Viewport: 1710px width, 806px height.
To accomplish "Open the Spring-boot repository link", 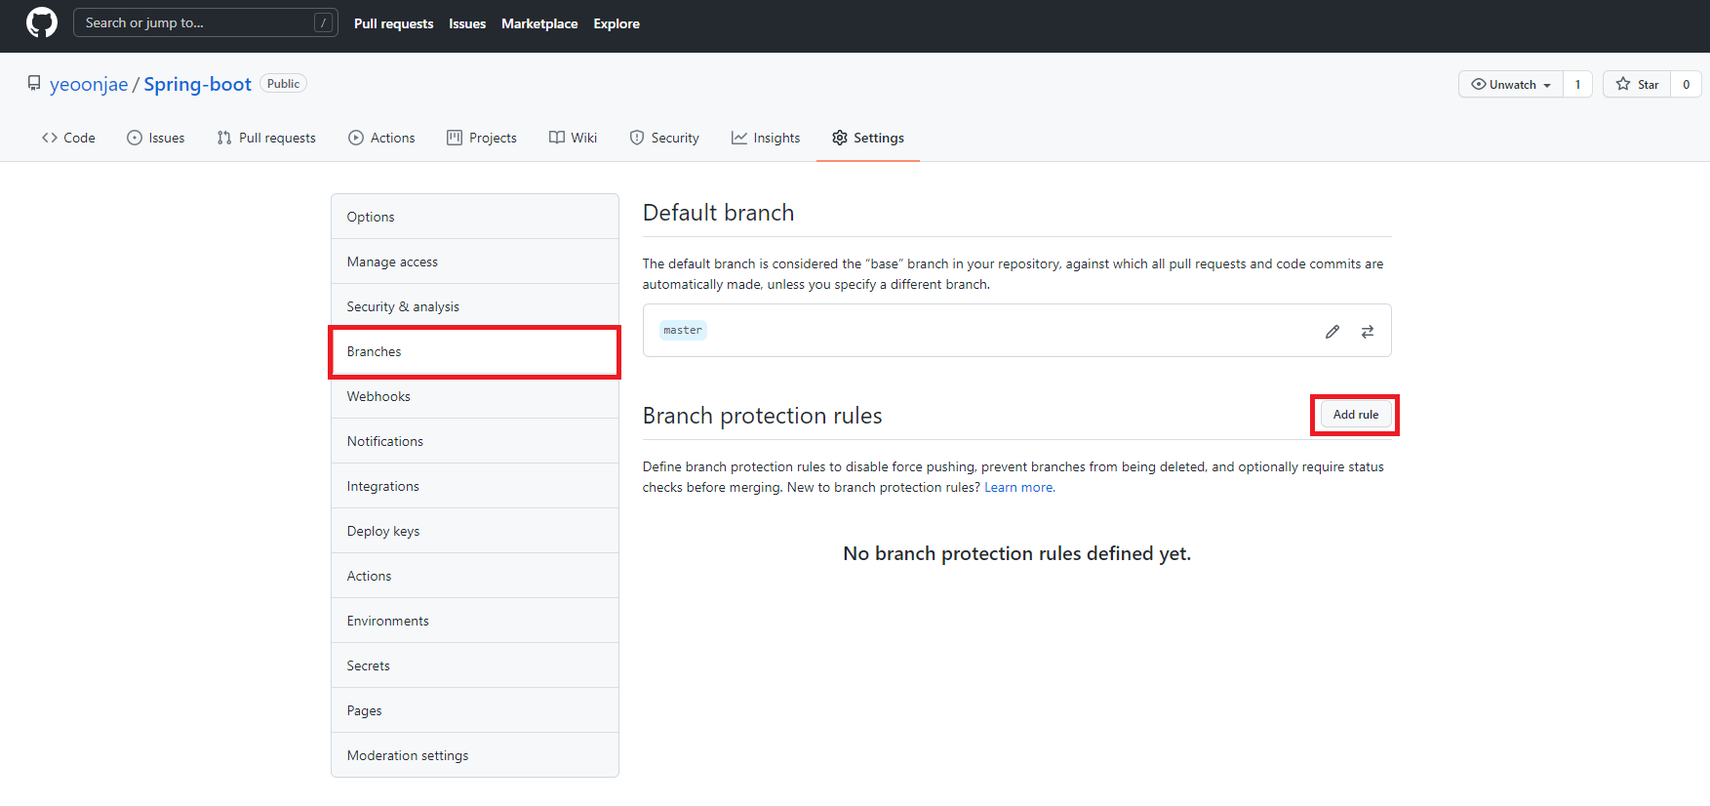I will (198, 84).
